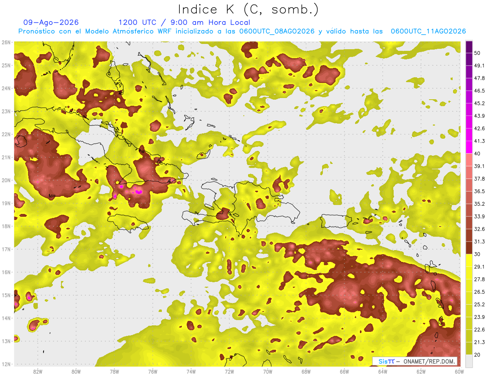This screenshot has width=488, height=377.
Task: Select the "41.3" color scale value
Action: pos(479,141)
